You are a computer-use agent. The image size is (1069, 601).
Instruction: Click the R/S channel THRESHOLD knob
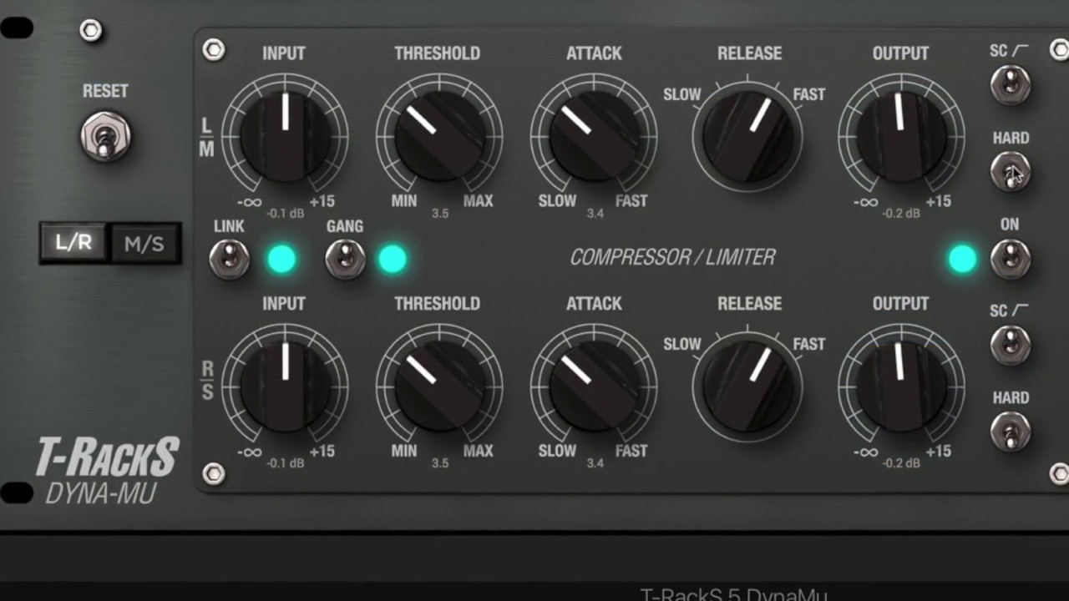pyautogui.click(x=439, y=386)
